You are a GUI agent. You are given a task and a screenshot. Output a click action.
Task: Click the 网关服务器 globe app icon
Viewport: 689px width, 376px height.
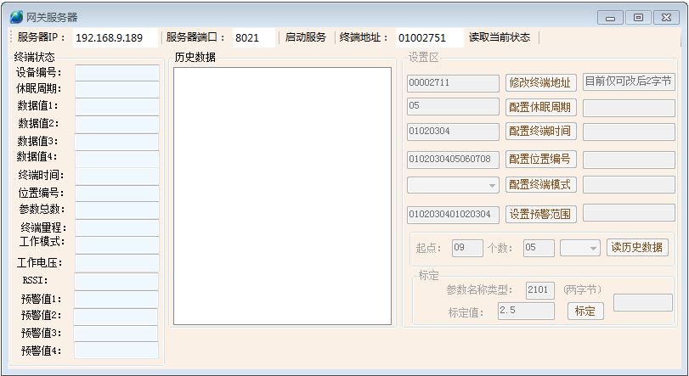pos(16,17)
